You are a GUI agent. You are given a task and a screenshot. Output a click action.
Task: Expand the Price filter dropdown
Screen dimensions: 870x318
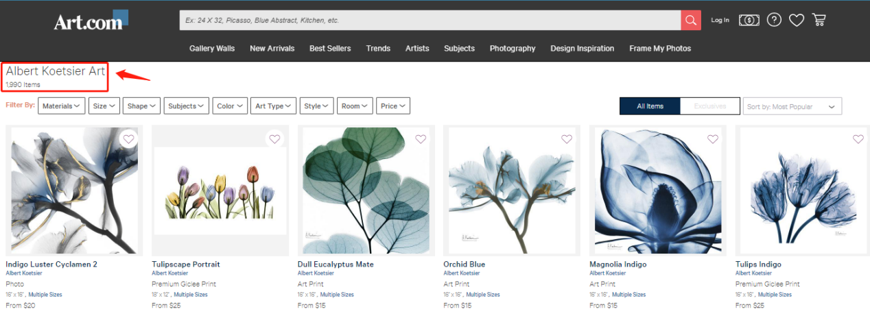[393, 106]
